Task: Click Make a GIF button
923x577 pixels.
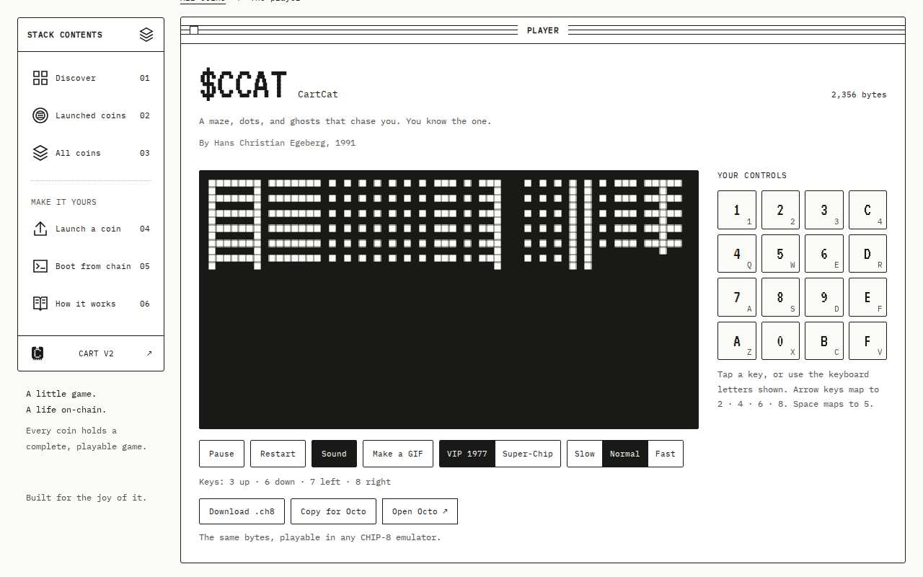Action: [x=398, y=454]
